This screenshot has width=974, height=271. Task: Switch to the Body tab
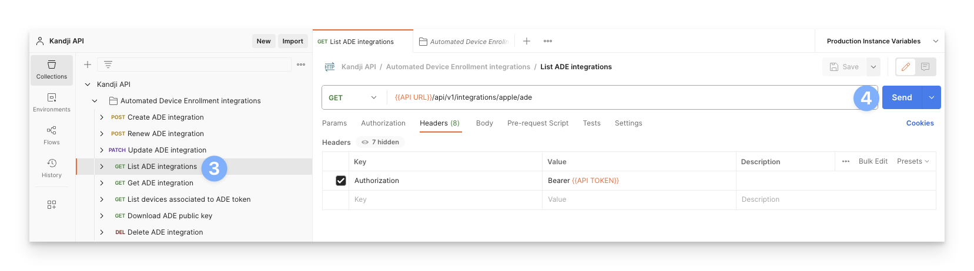(x=484, y=123)
